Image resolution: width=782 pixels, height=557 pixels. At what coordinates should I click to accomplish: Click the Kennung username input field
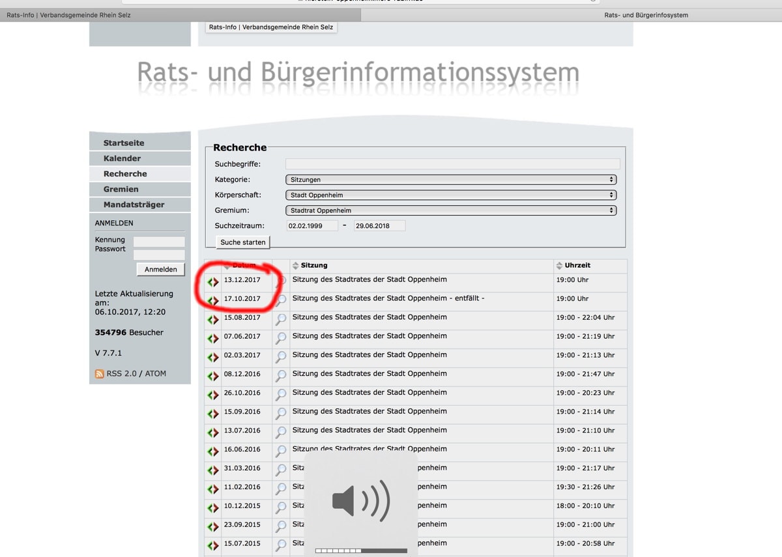[159, 241]
